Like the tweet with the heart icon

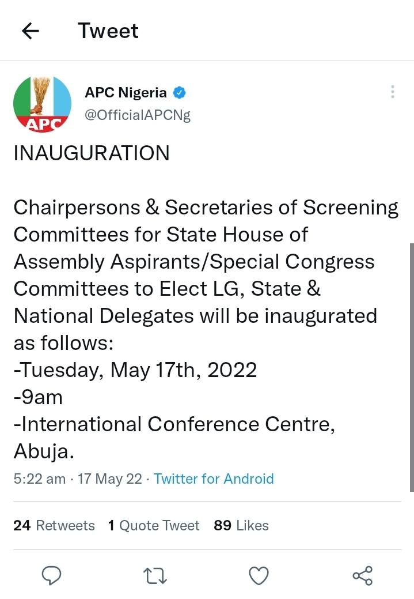coord(259,575)
